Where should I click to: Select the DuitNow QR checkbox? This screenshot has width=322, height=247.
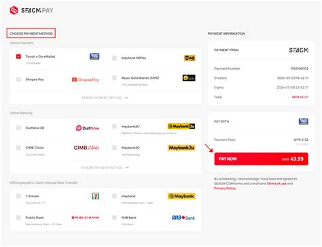click(x=18, y=128)
